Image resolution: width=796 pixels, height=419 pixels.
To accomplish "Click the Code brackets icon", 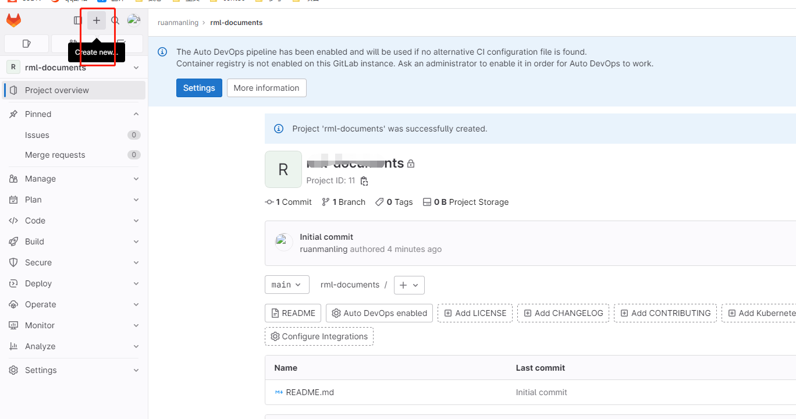I will [13, 221].
